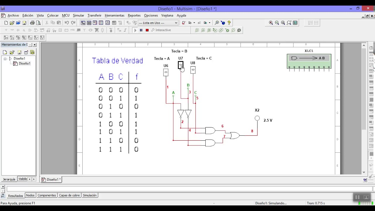
Task: Expand the back-annotate dropdown arrow
Action: tap(194, 23)
